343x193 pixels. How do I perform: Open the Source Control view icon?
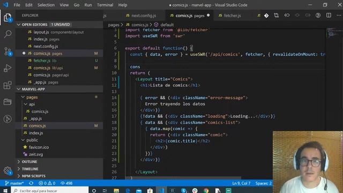coord(8,51)
